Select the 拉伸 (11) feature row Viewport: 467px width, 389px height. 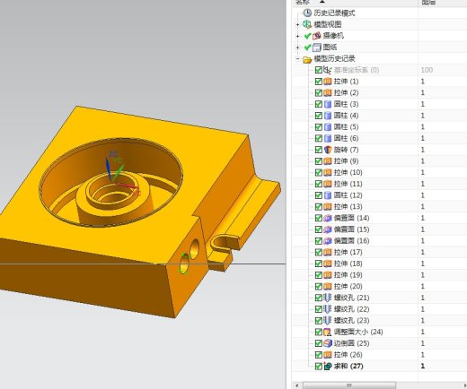point(379,184)
